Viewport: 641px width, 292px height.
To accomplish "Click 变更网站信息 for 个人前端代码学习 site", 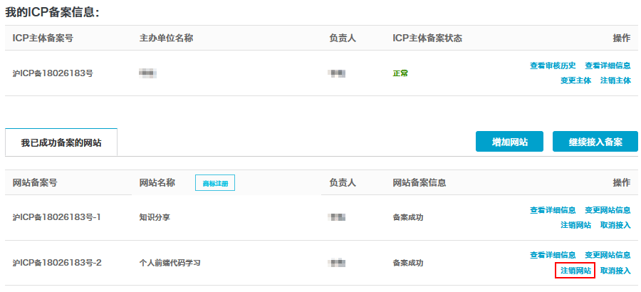I will (x=608, y=255).
